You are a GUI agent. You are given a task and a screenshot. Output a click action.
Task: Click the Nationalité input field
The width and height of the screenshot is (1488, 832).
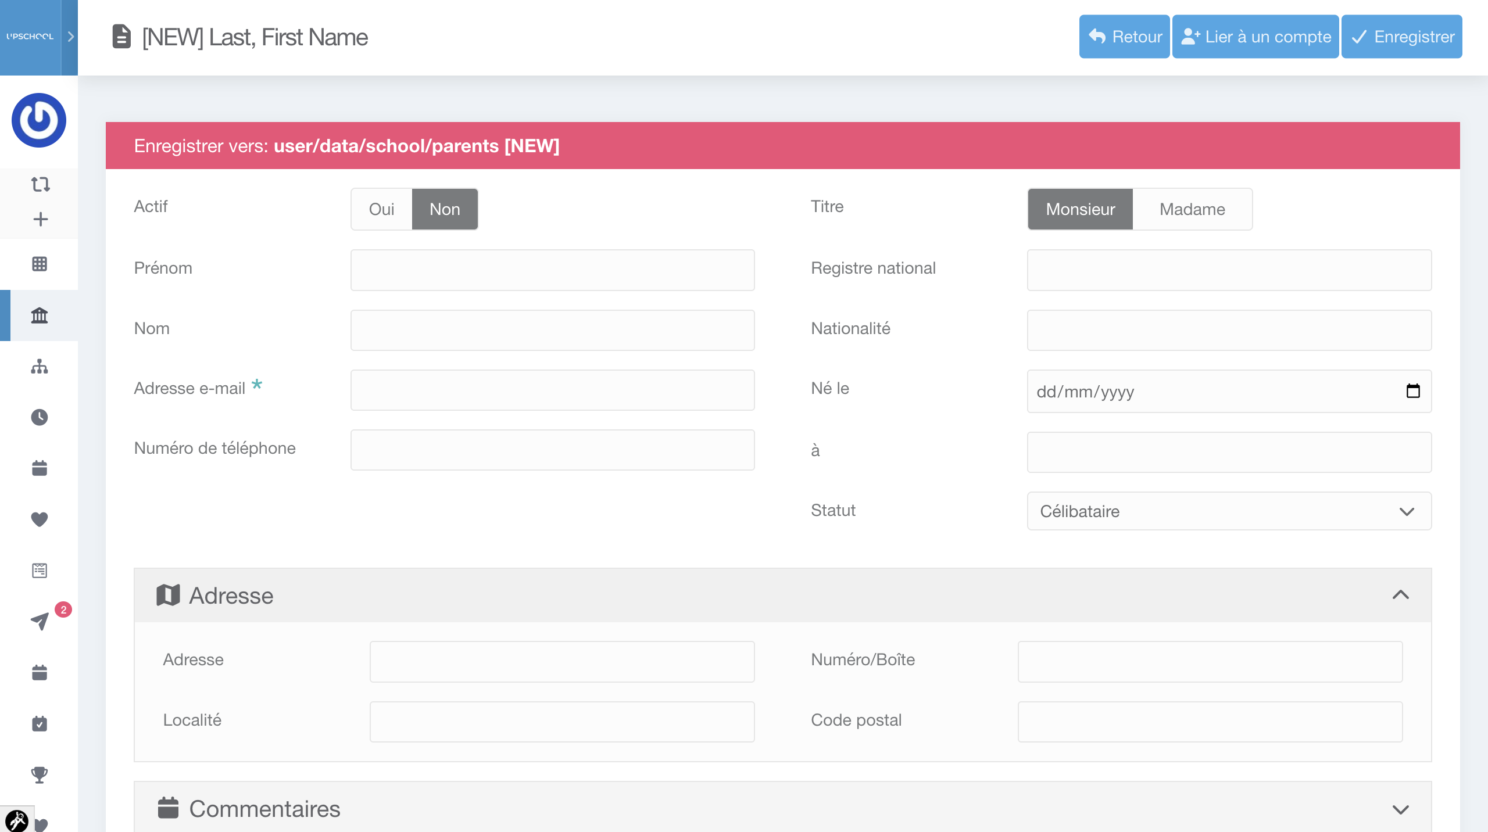(x=1229, y=330)
